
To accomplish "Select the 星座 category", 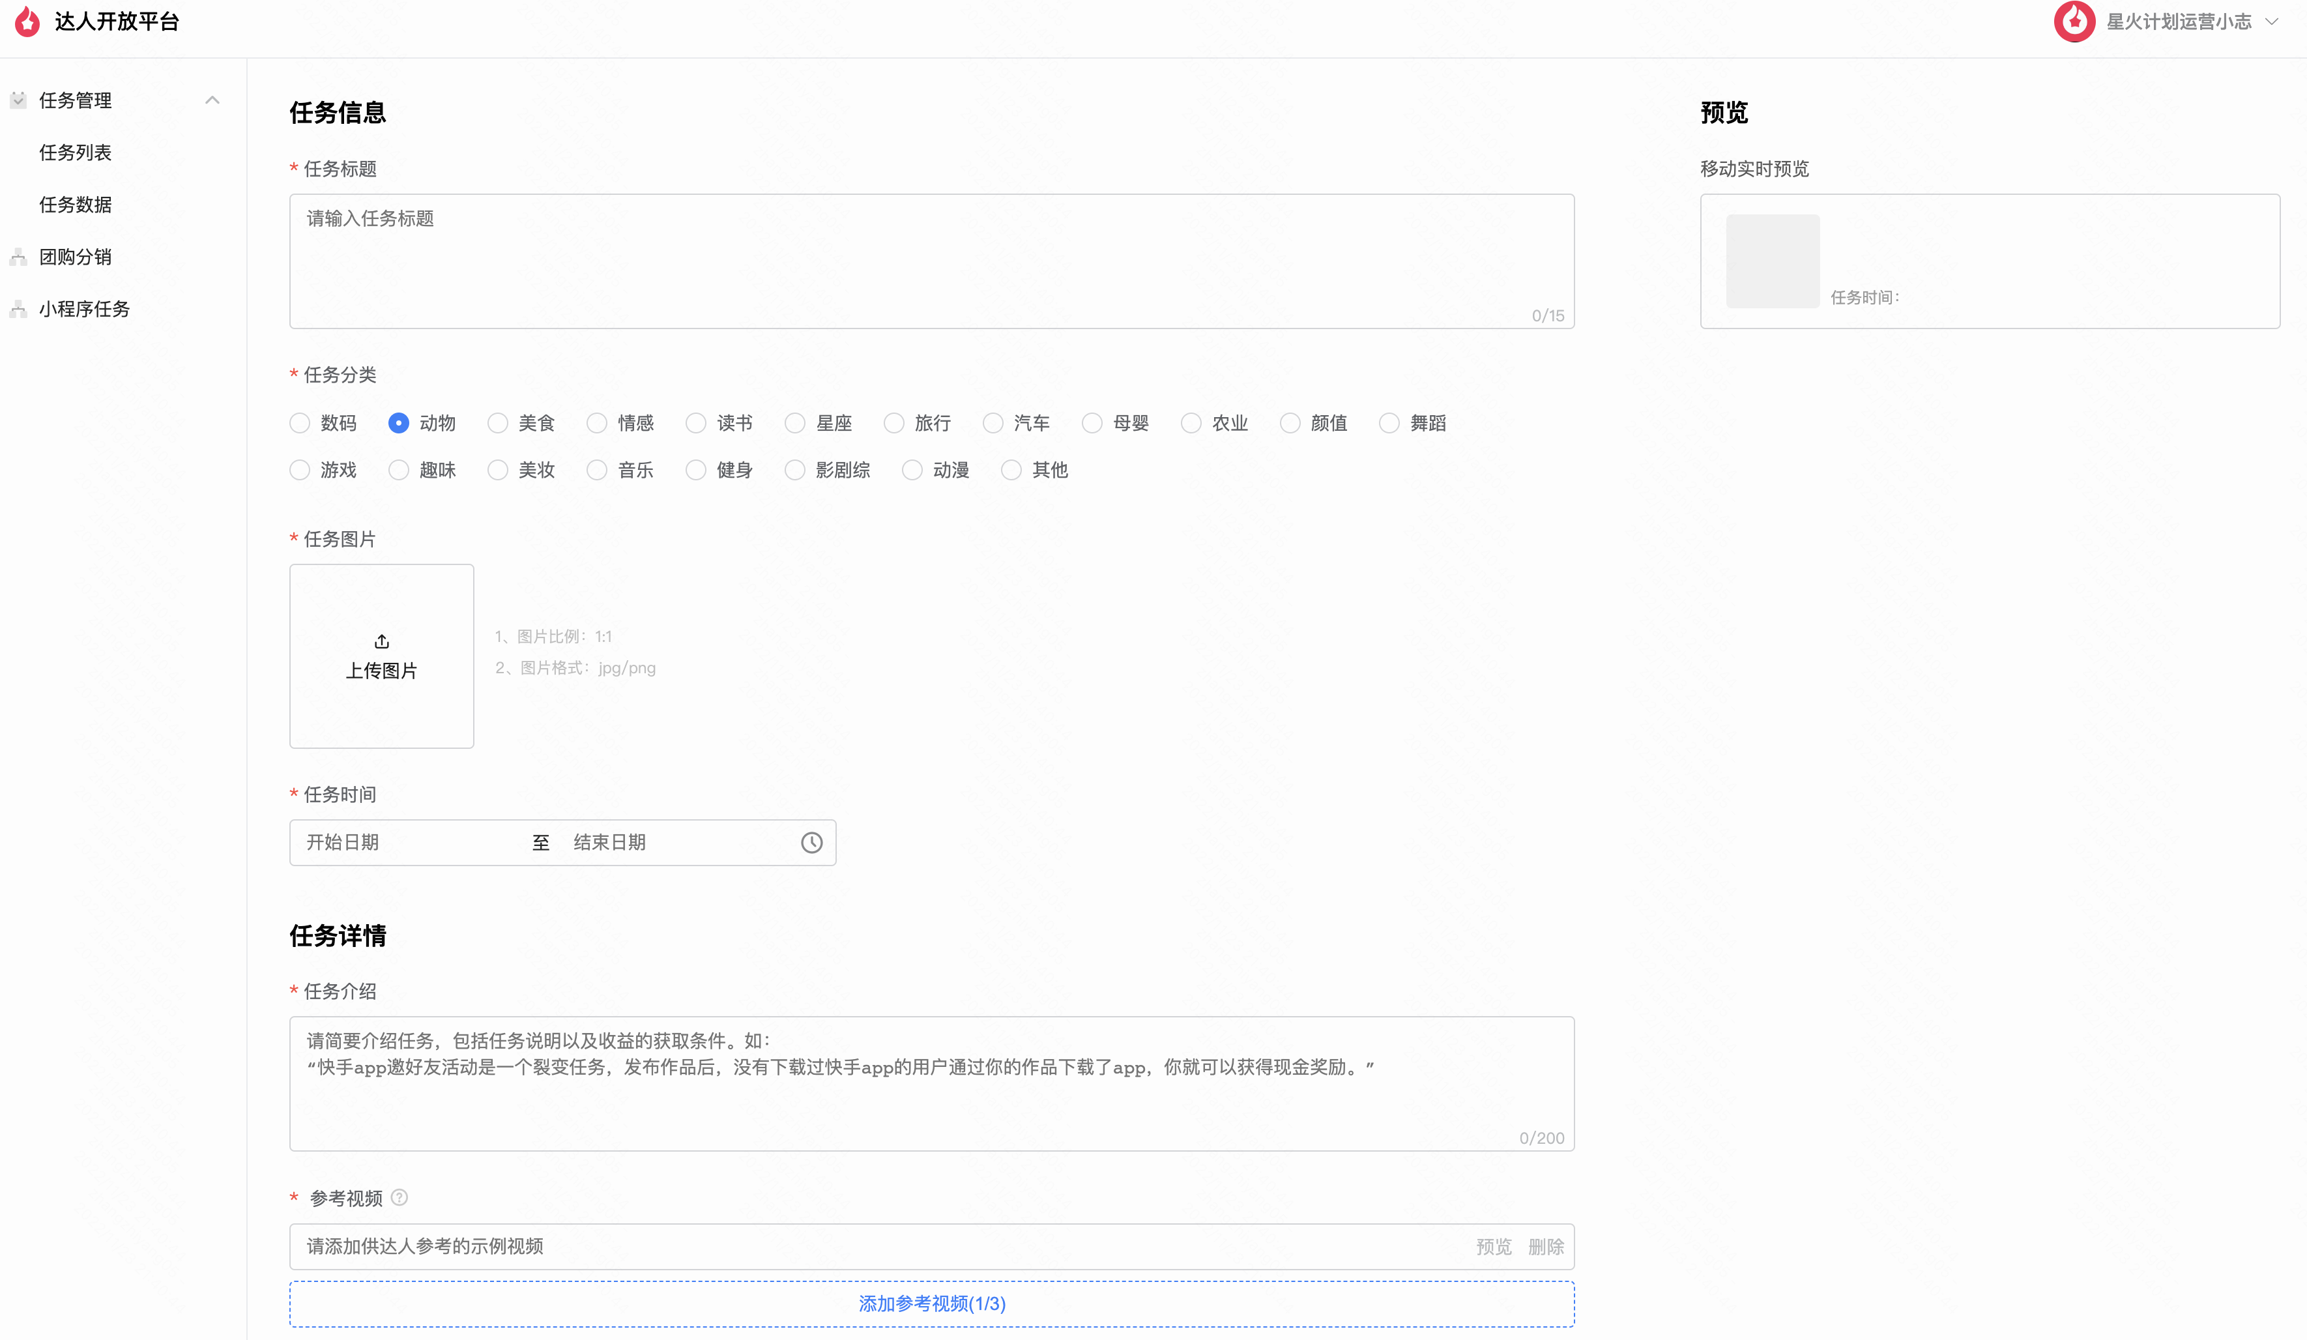I will [x=819, y=423].
